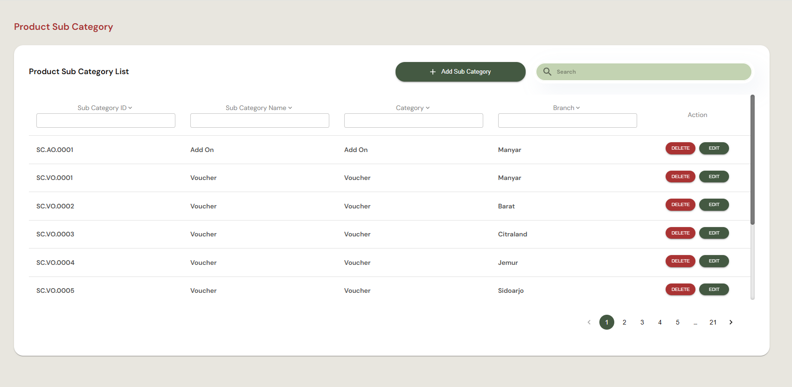Delete the SC.VO.0003 Citraland row
This screenshot has height=387, width=792.
click(681, 233)
